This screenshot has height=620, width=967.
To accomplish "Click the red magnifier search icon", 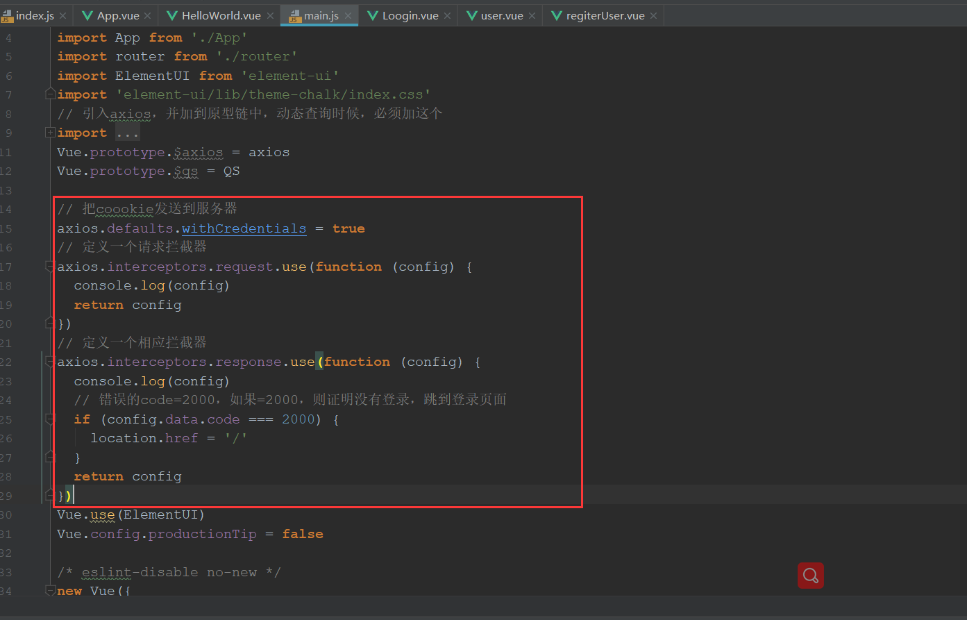I will pyautogui.click(x=810, y=575).
